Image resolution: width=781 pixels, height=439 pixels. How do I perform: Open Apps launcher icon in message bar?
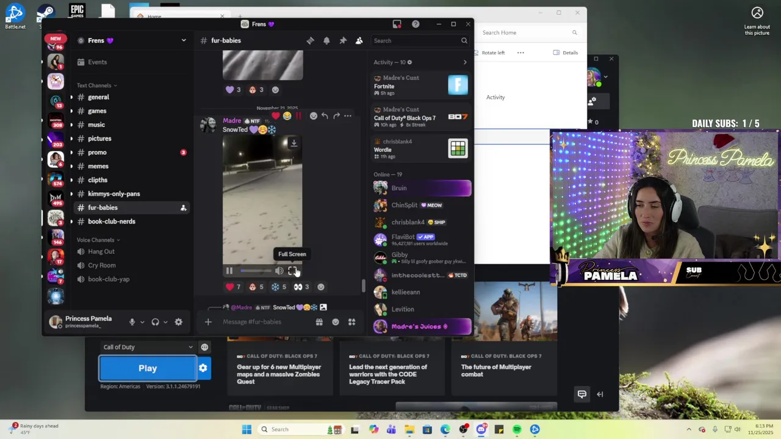[x=351, y=322]
